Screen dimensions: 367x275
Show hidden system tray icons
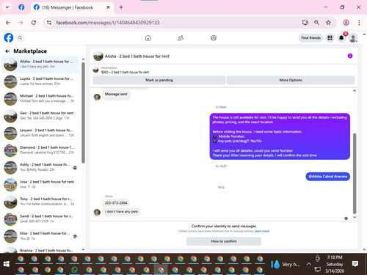(x=309, y=264)
